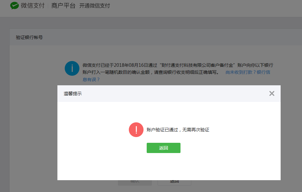Viewport: 302px width, 192px height.
Task: Close the 温馨提示 dialog with X
Action: [272, 94]
